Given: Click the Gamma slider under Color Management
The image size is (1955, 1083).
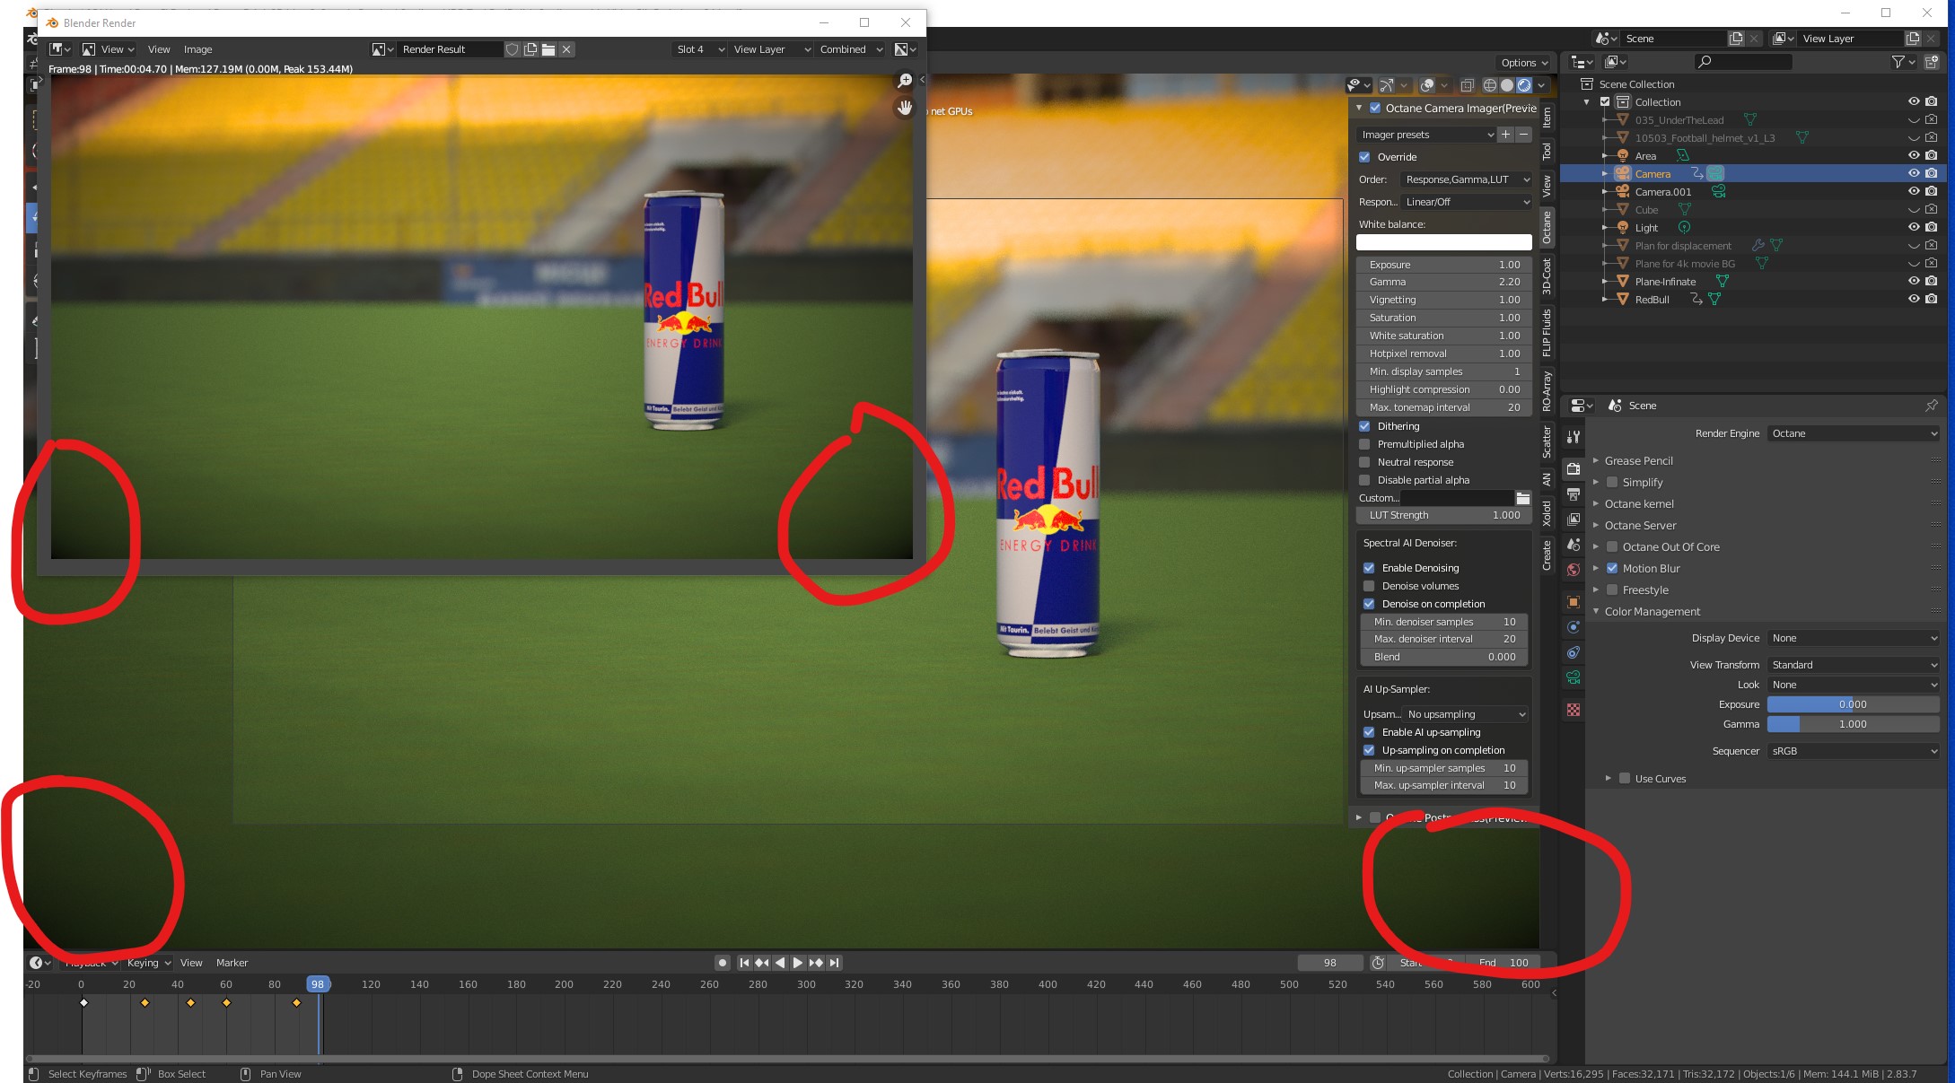Looking at the screenshot, I should coord(1853,724).
